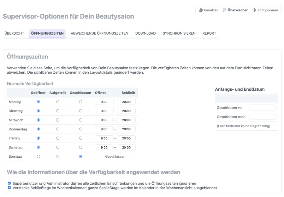Image resolution: width=284 pixels, height=197 pixels.
Task: Select Geschlossen for Freitag
Action: [80, 138]
